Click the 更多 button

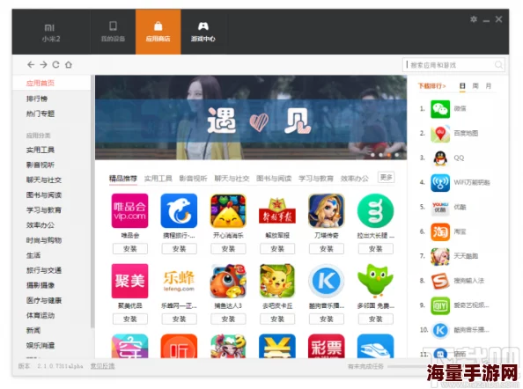(x=387, y=177)
